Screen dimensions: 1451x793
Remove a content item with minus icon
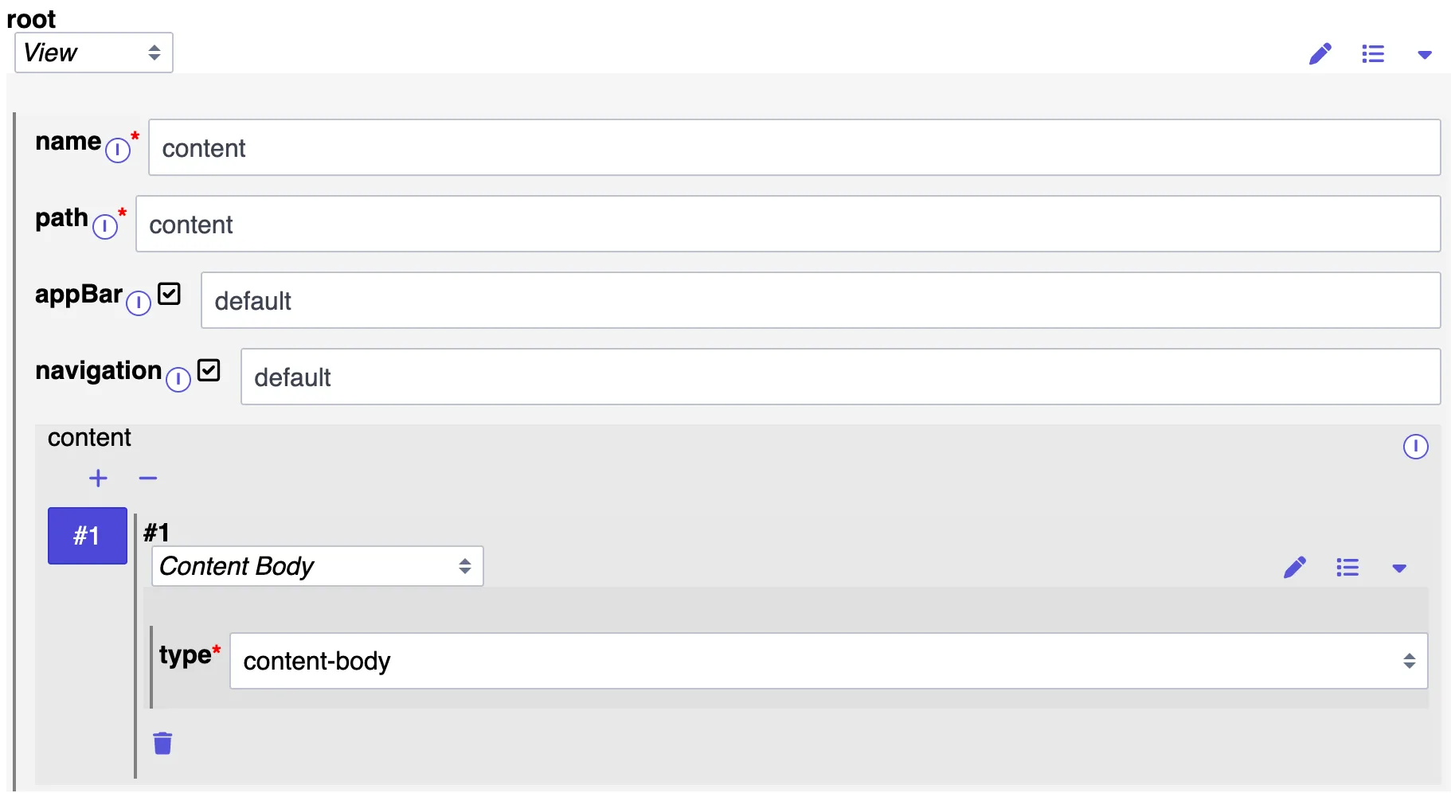(x=148, y=479)
